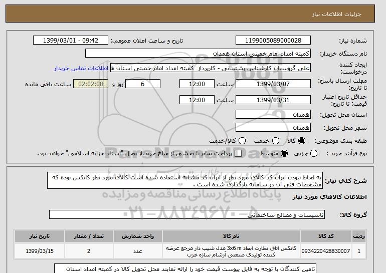Toggle the Islamic treasury bonds payment checkbox
This screenshot has height=273, width=386.
(x=238, y=153)
